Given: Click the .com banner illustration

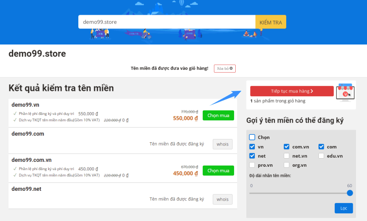Looking at the screenshot, I should [190, 34].
